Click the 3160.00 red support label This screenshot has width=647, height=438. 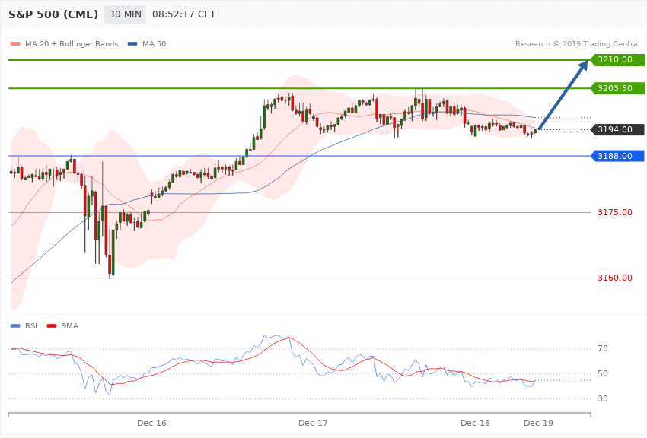[x=615, y=278]
